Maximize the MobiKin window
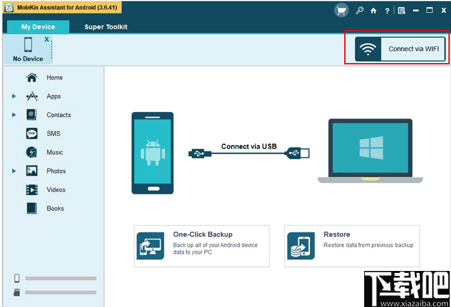The height and width of the screenshot is (307, 451). coord(429,11)
